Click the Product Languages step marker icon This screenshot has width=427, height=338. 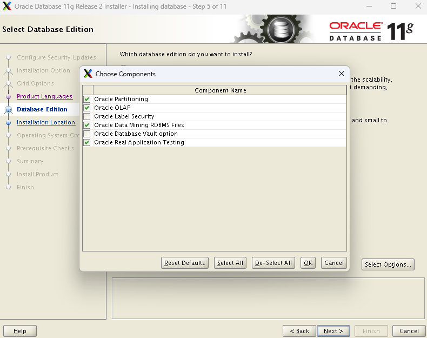tap(9, 96)
